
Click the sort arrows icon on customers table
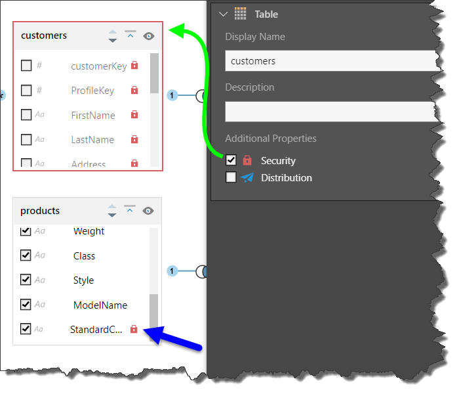112,36
